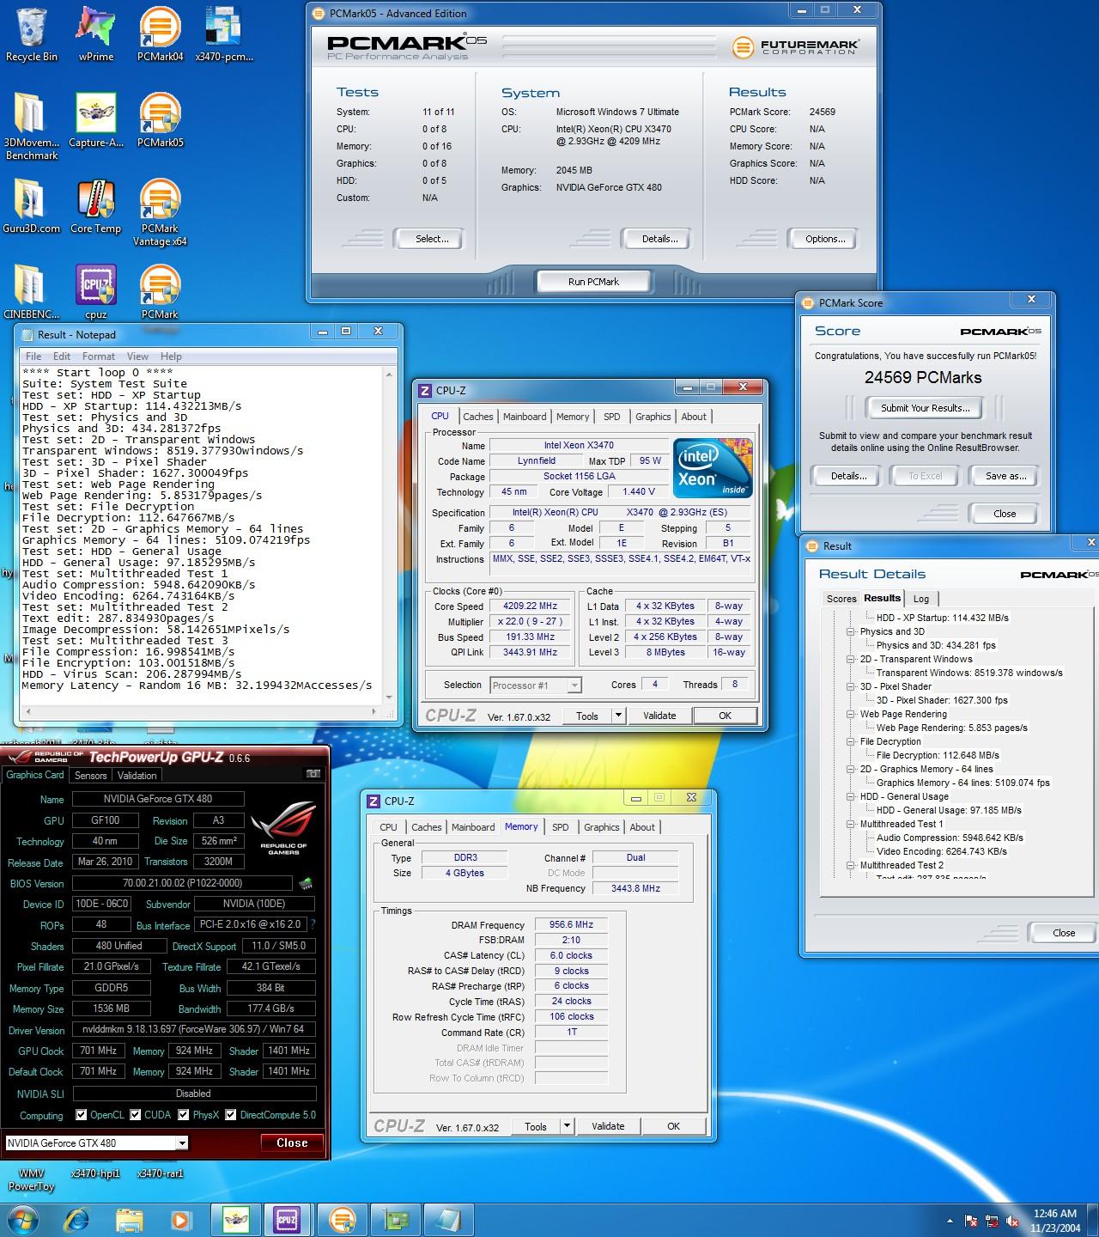
Task: Open the Capture-A... desktop icon
Action: (95, 120)
